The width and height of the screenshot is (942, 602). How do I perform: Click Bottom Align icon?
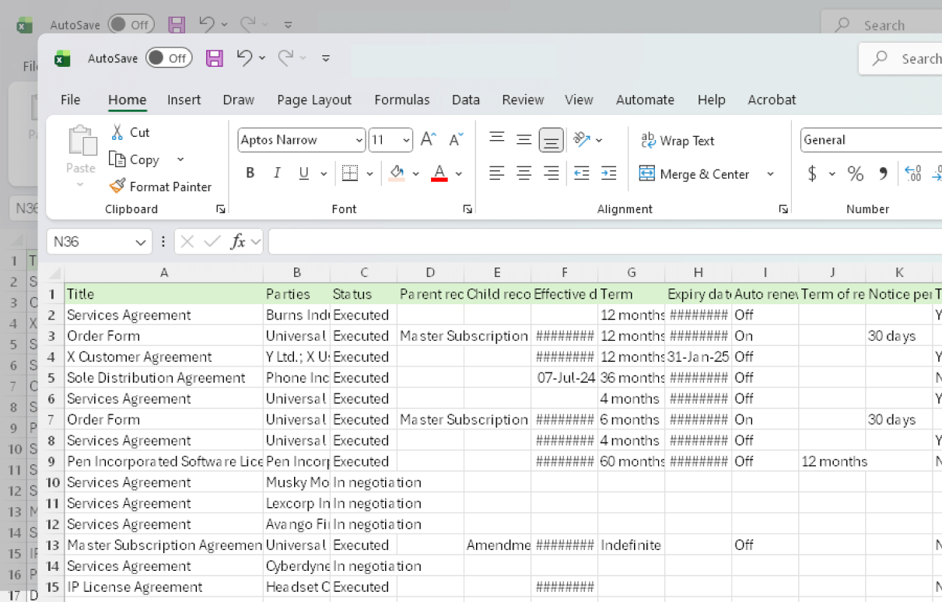point(551,141)
